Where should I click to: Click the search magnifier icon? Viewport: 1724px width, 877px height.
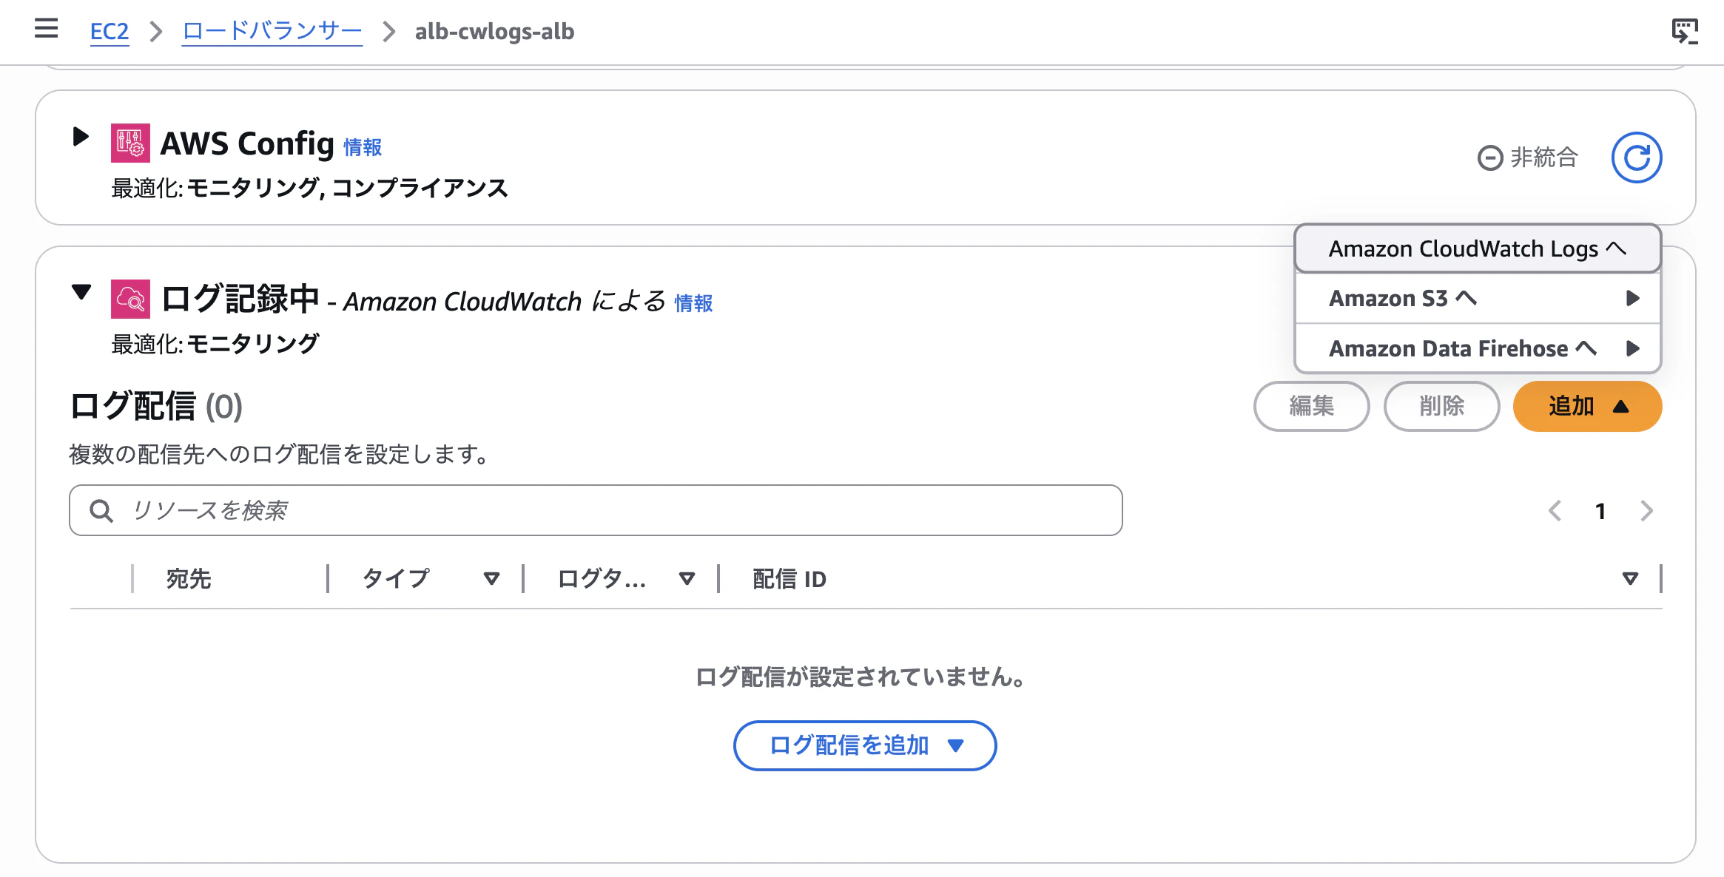pos(101,511)
